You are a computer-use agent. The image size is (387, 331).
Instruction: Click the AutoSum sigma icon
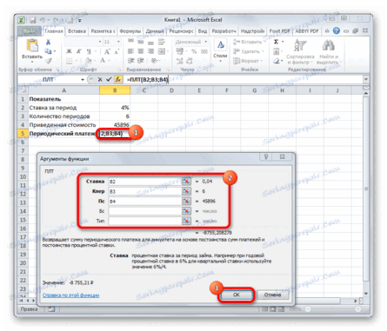[277, 42]
